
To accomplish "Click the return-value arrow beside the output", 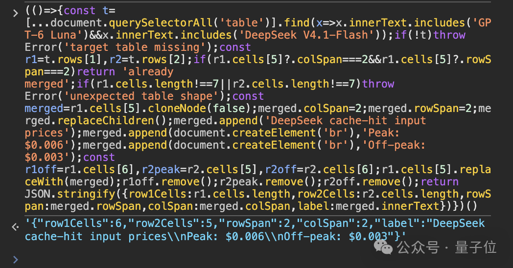I will [15, 226].
